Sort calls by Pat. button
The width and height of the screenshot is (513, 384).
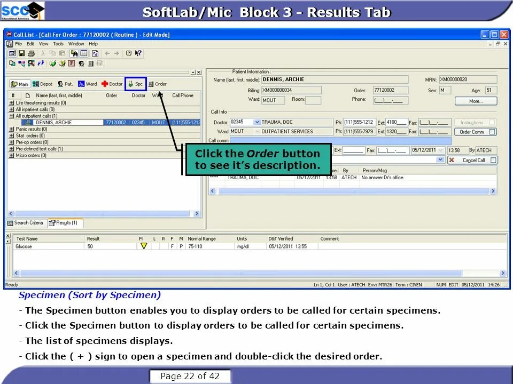[x=65, y=84]
